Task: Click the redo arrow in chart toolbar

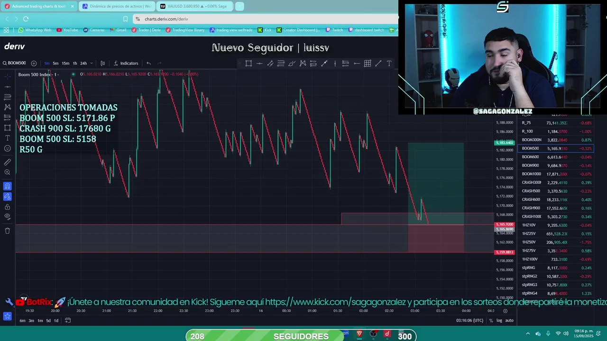Action: click(159, 63)
